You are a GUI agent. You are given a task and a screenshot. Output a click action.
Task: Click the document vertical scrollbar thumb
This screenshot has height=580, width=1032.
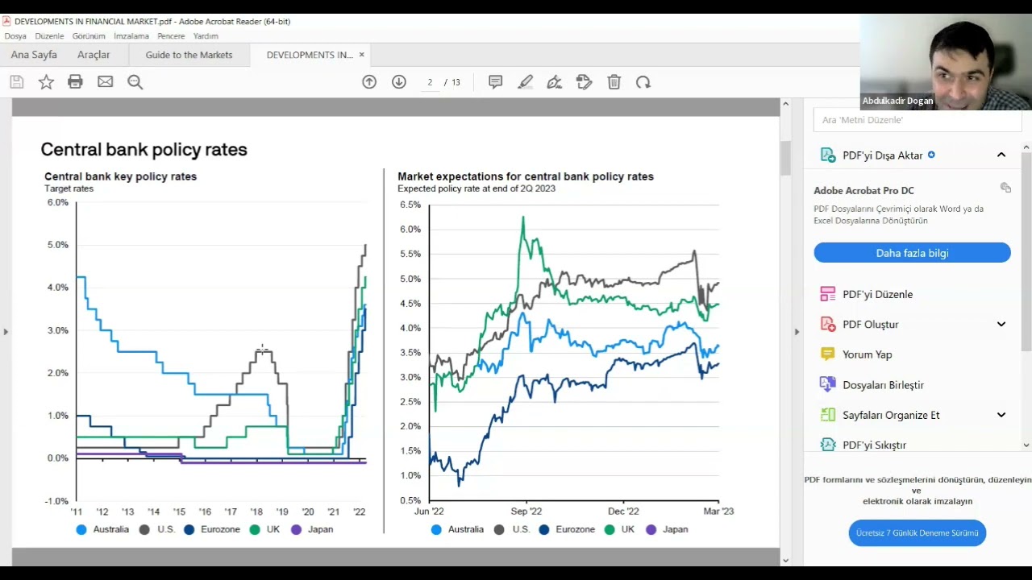pyautogui.click(x=785, y=158)
